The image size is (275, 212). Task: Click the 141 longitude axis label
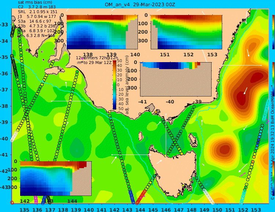pyautogui.click(x=102, y=209)
